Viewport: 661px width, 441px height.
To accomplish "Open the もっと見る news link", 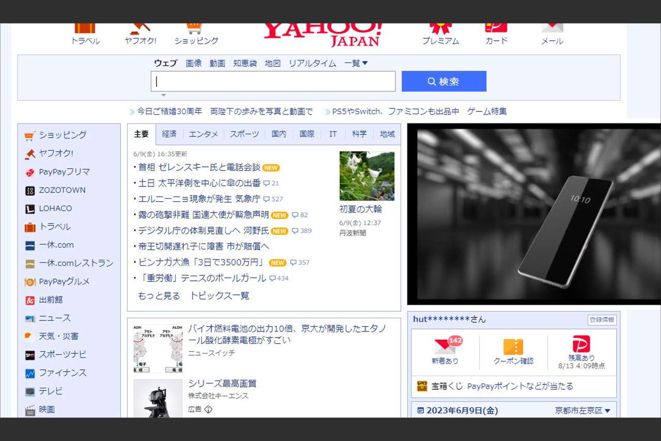I will coord(159,296).
